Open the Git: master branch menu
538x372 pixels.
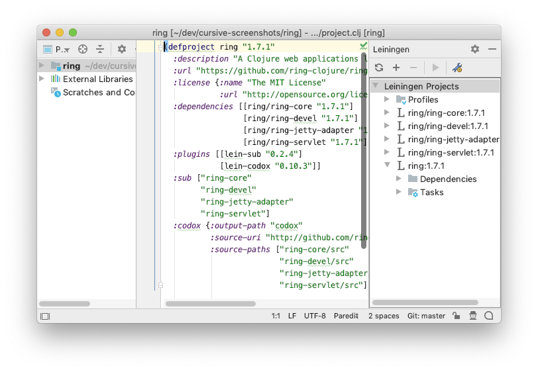[426, 316]
